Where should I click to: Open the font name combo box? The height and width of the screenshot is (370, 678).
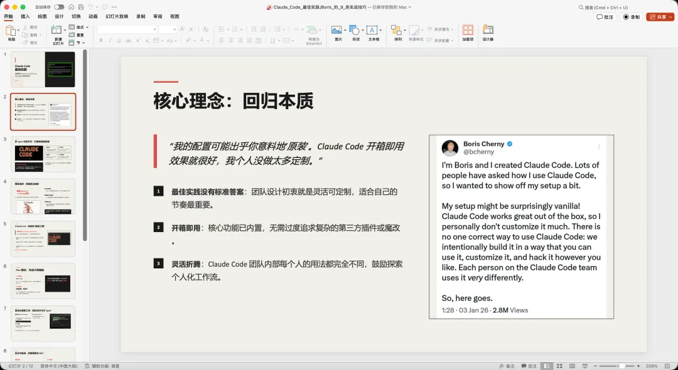tap(127, 29)
